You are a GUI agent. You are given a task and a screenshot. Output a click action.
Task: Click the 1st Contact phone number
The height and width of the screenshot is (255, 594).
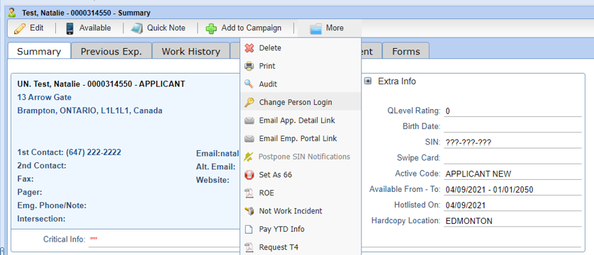click(94, 152)
